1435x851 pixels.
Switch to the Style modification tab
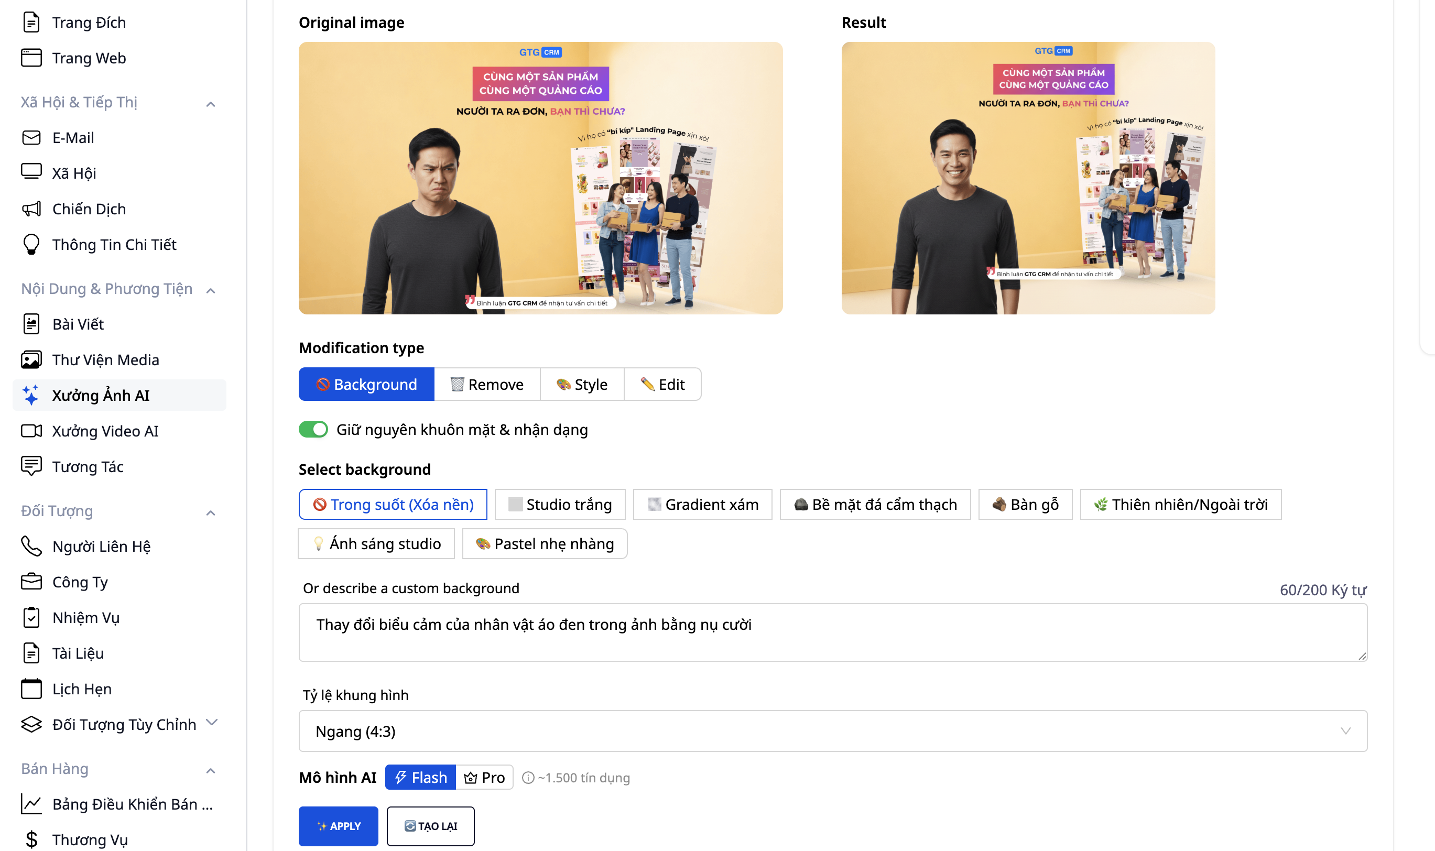pos(582,384)
